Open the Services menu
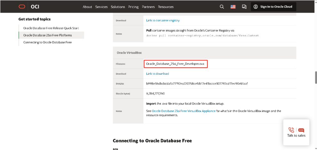317x150 pixels. [x=101, y=7]
